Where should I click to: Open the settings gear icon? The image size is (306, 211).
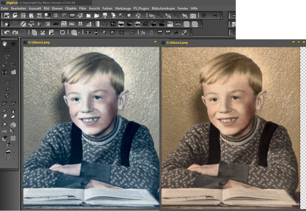click(x=203, y=16)
